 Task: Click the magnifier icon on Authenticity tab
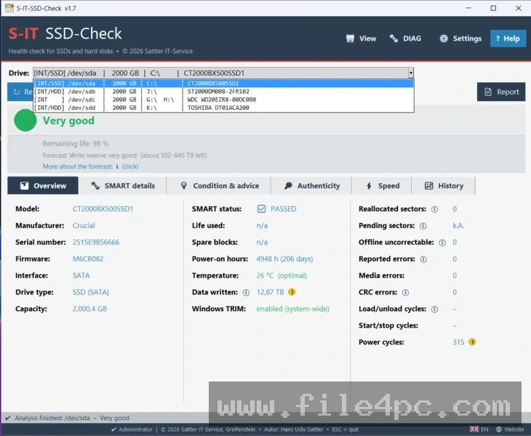(288, 186)
